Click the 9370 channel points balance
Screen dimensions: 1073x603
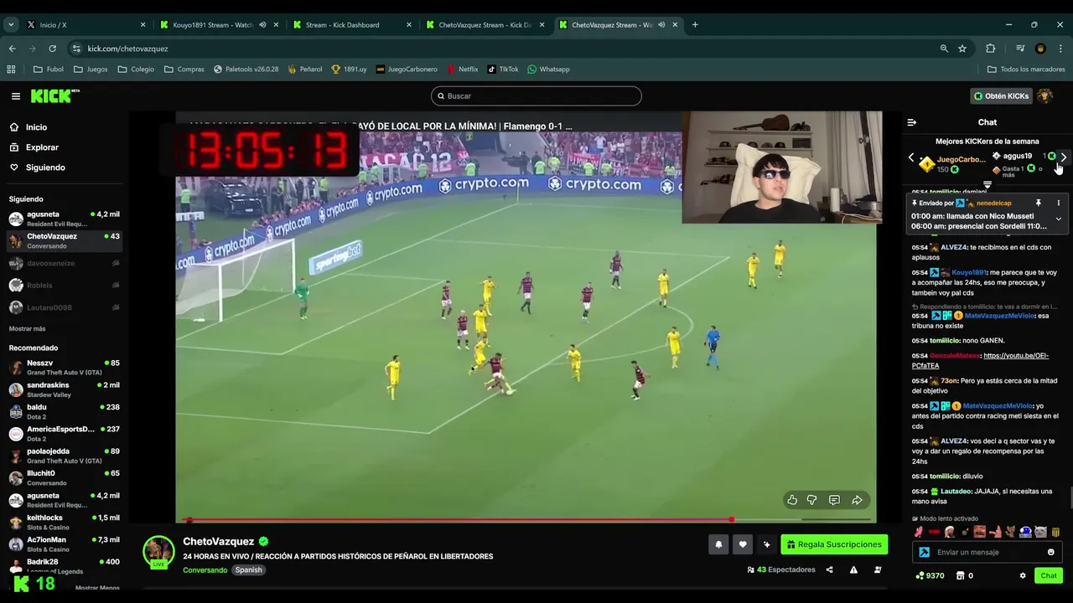coord(930,575)
